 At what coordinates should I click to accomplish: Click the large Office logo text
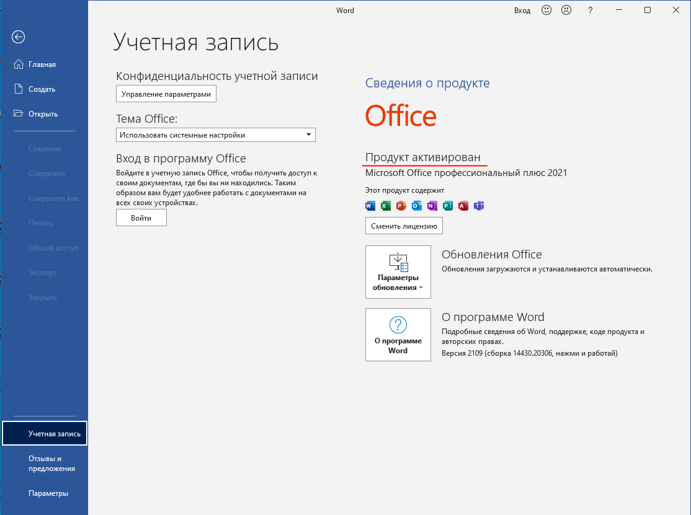[x=401, y=116]
